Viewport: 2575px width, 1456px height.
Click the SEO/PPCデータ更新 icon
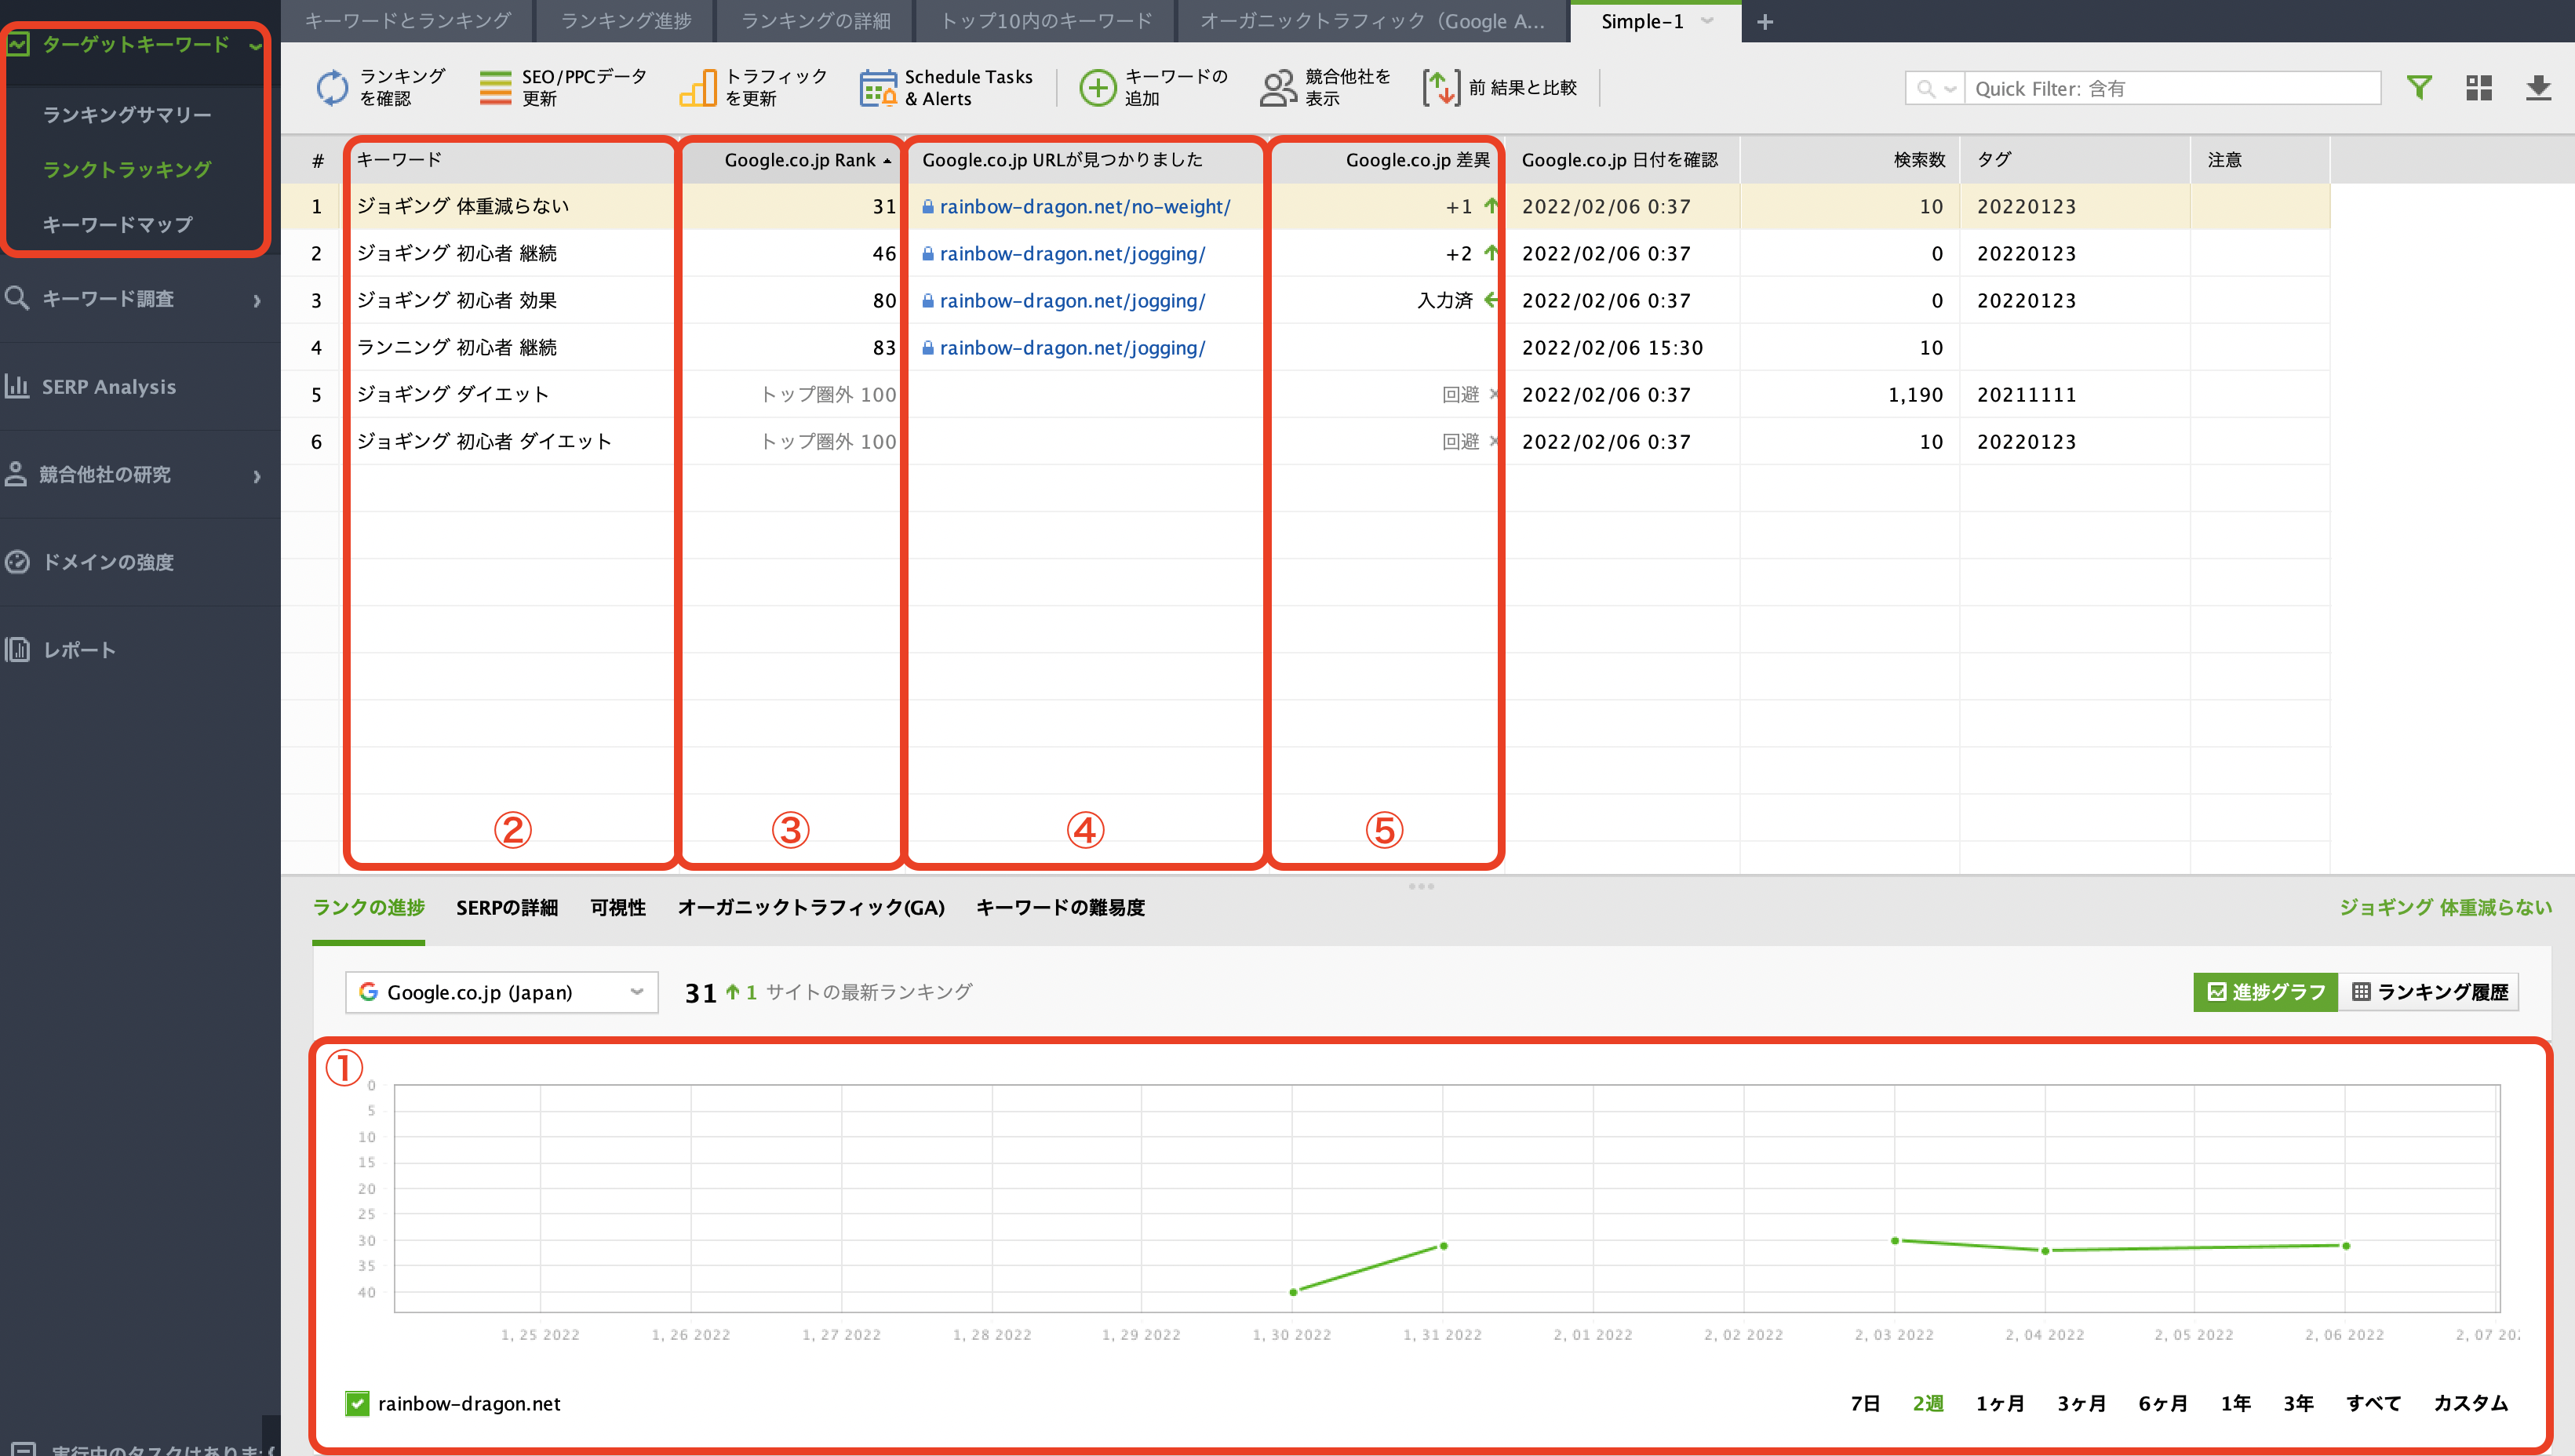click(495, 88)
